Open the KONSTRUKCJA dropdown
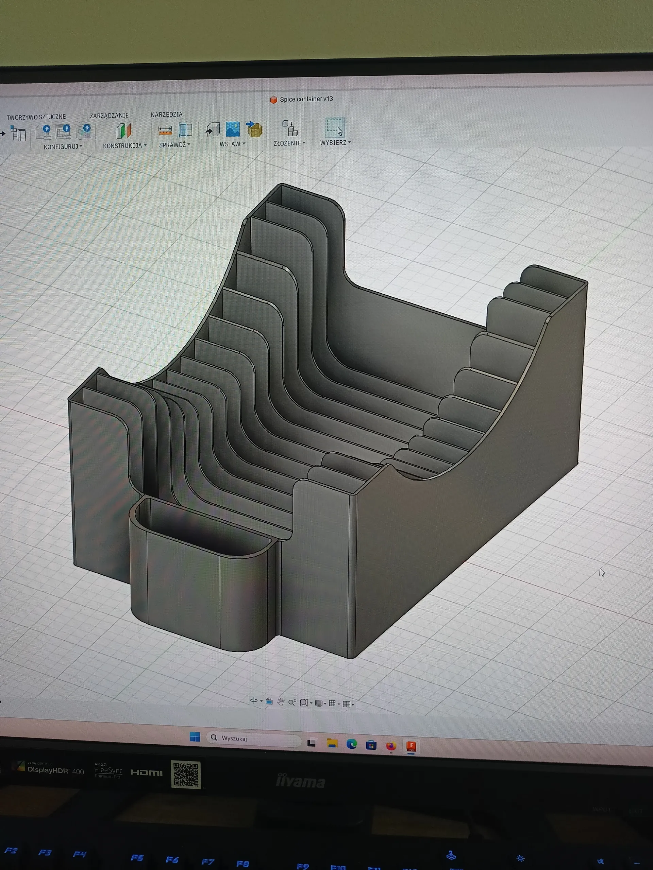 pyautogui.click(x=125, y=145)
